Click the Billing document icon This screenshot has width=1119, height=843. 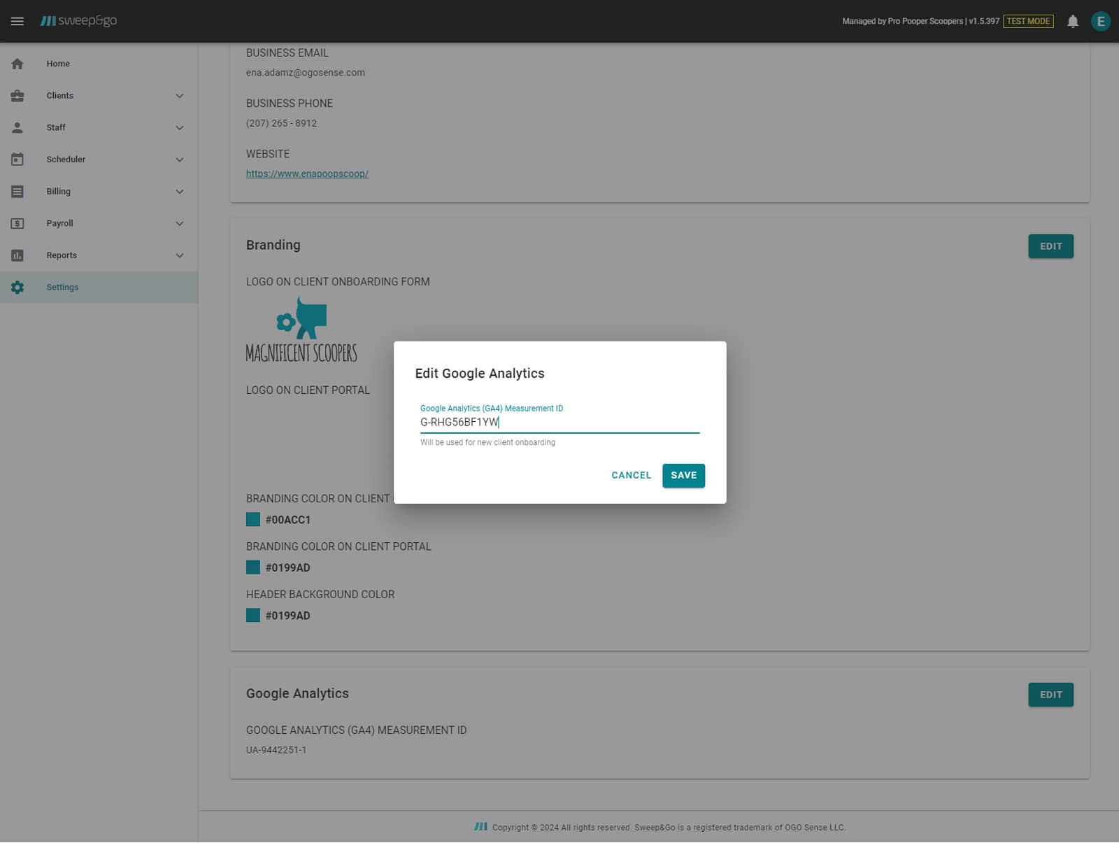pos(17,191)
